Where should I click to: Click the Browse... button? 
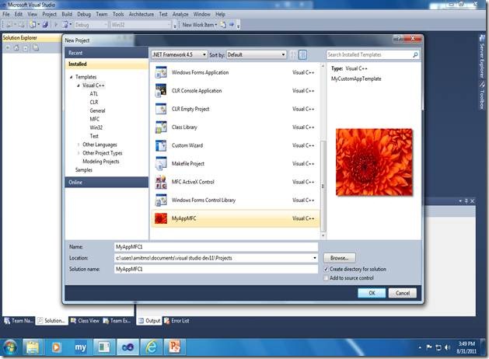coord(339,258)
